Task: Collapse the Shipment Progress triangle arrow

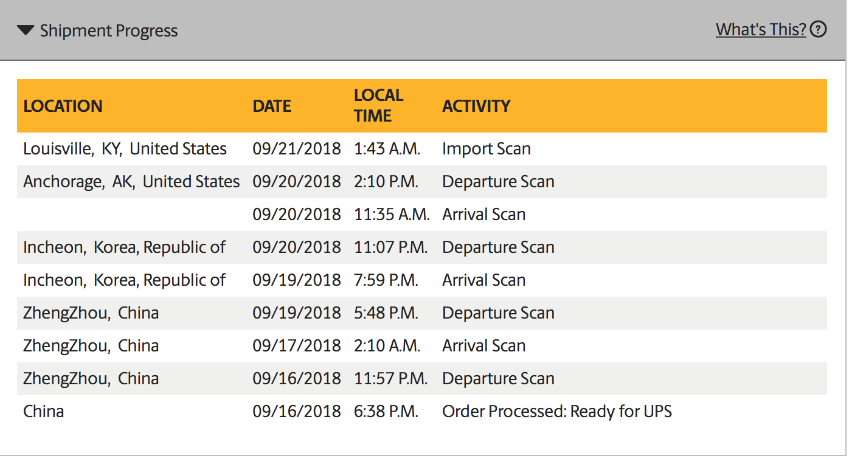Action: (x=26, y=30)
